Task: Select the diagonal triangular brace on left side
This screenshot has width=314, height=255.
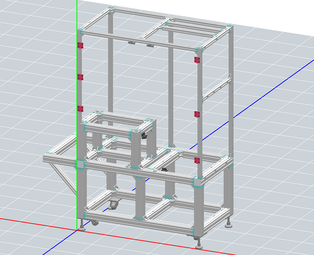Action: click(x=63, y=176)
